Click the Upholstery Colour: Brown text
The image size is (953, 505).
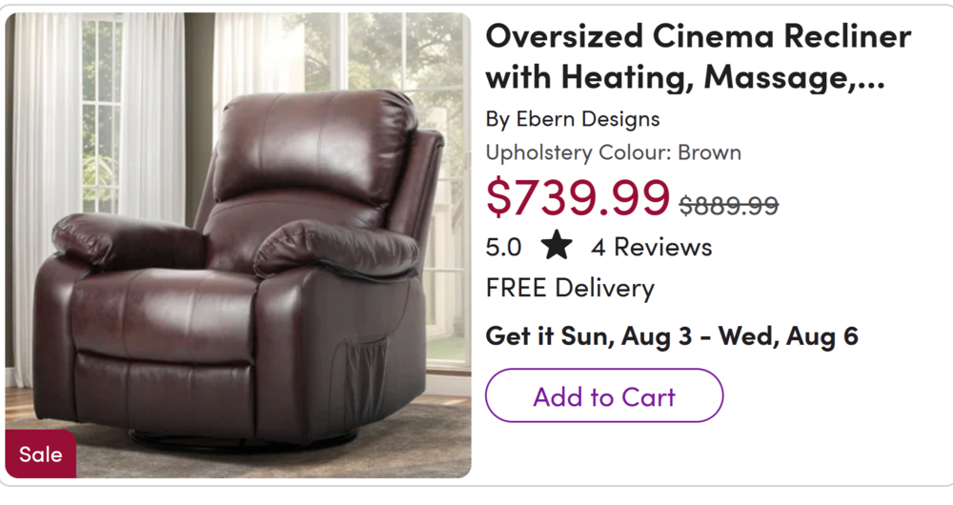coord(613,152)
